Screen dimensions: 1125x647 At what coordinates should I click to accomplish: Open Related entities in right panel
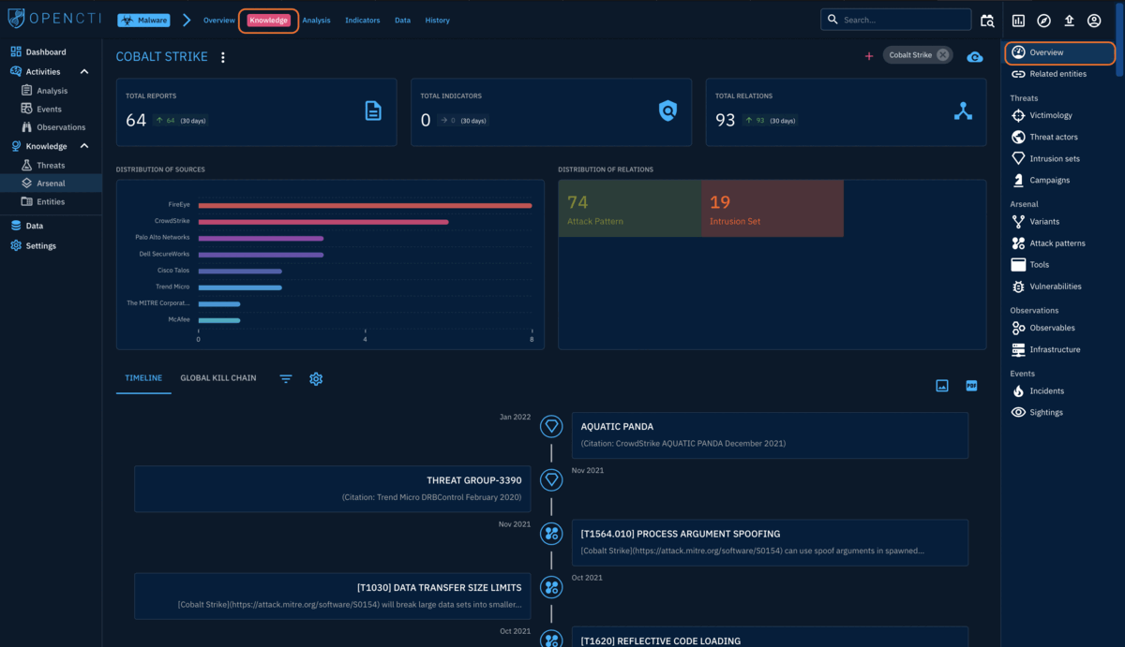pos(1060,73)
